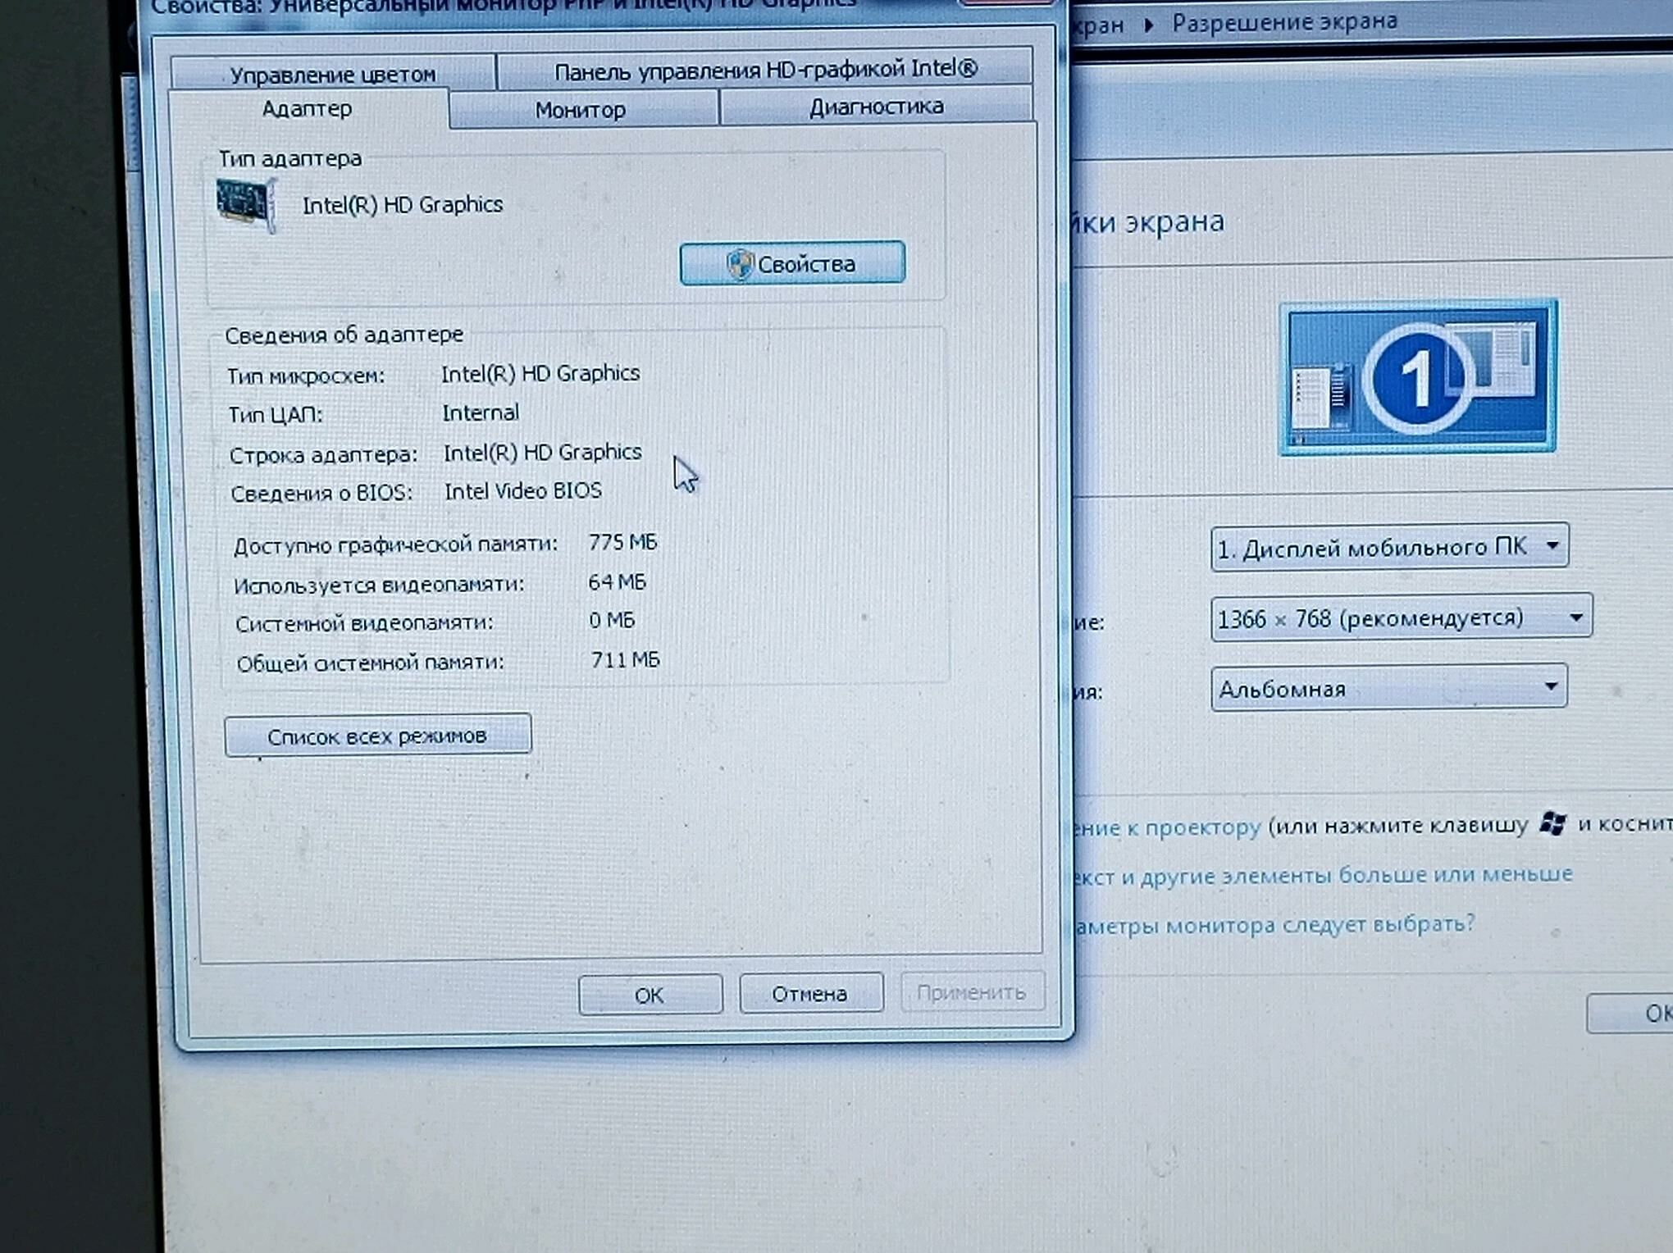The width and height of the screenshot is (1673, 1253).
Task: Open link about text size больше или меньше
Action: pyautogui.click(x=1322, y=875)
